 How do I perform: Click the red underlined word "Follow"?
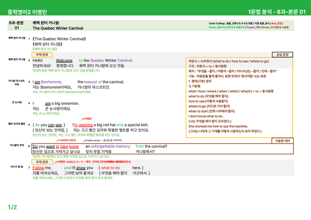click(38, 168)
